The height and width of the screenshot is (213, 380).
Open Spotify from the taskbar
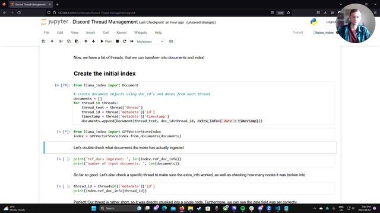(x=243, y=208)
